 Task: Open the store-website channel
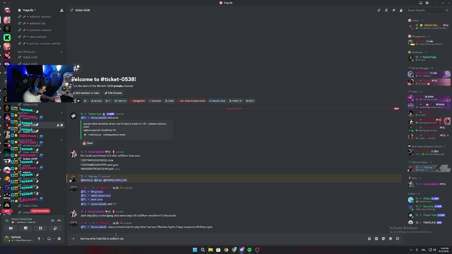pos(38,37)
